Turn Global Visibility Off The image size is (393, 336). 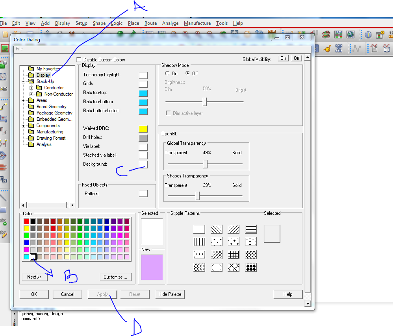[297, 58]
